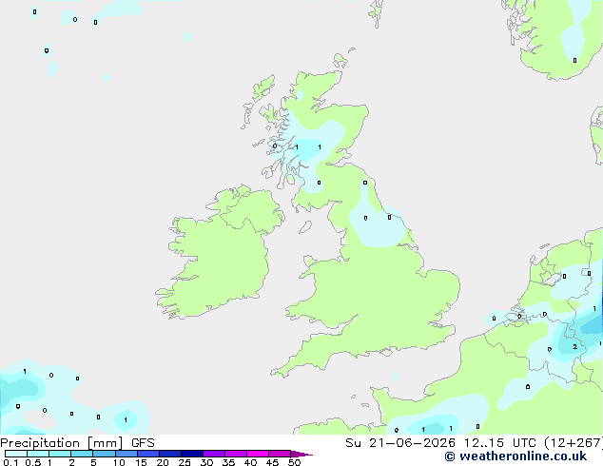Pick the 10–15 mm blue legend swatch

(126, 454)
